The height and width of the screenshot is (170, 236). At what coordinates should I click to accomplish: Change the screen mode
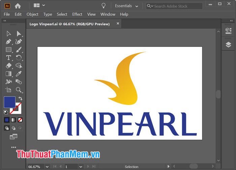(x=13, y=136)
